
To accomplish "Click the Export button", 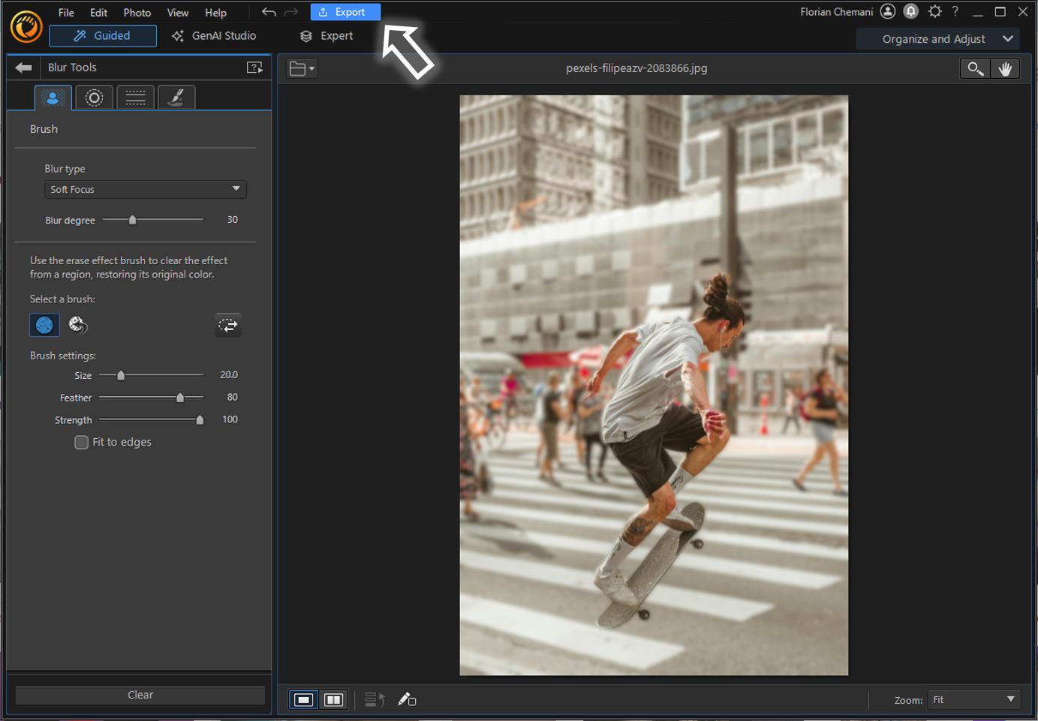I will pos(345,11).
